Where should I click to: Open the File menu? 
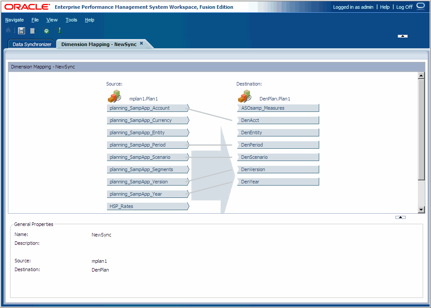coord(35,20)
